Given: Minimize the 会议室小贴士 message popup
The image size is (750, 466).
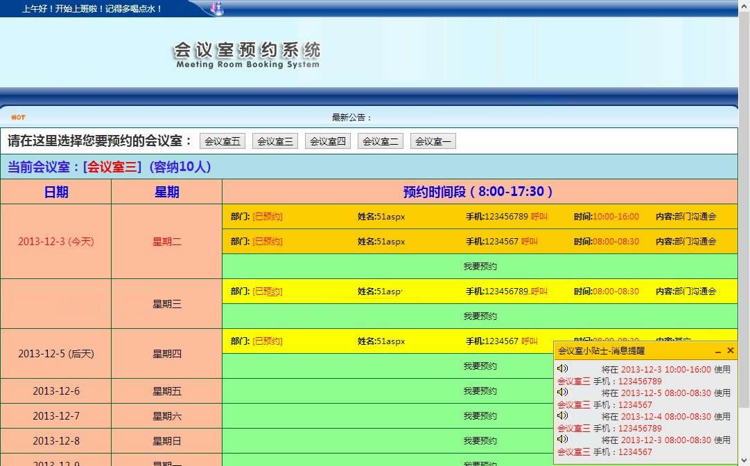Looking at the screenshot, I should (717, 350).
